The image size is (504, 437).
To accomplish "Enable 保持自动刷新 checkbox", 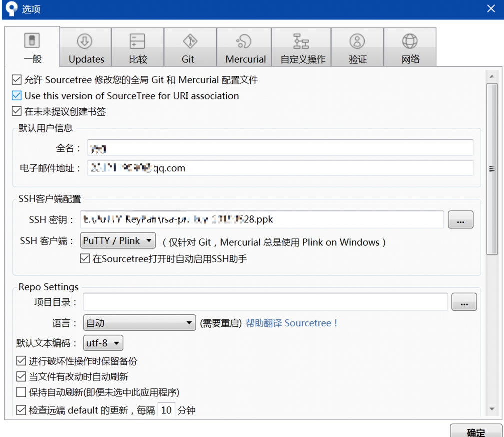I will pyautogui.click(x=21, y=392).
